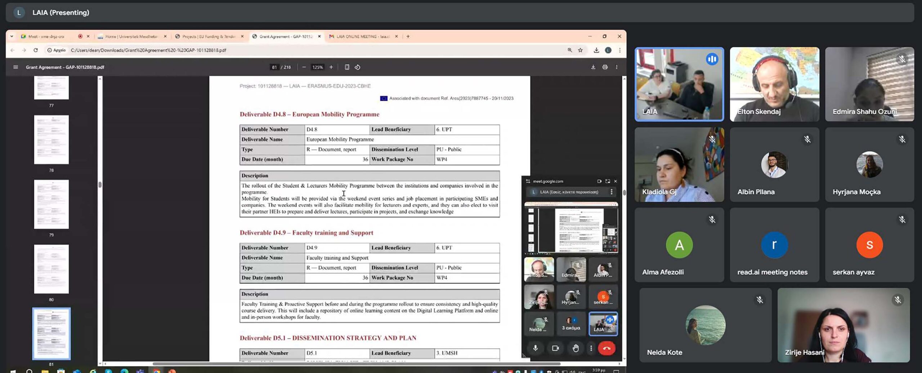Open a new browser tab
Image resolution: width=922 pixels, height=373 pixels.
pyautogui.click(x=408, y=36)
